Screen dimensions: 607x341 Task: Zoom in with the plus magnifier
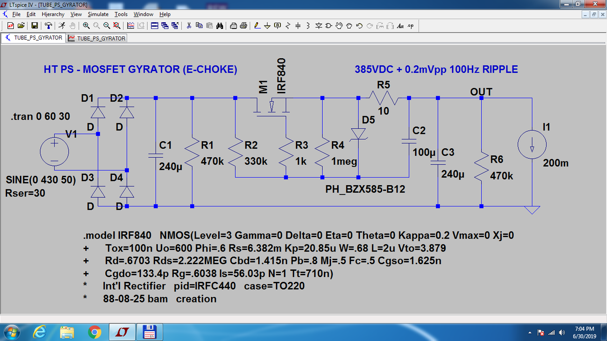point(86,26)
